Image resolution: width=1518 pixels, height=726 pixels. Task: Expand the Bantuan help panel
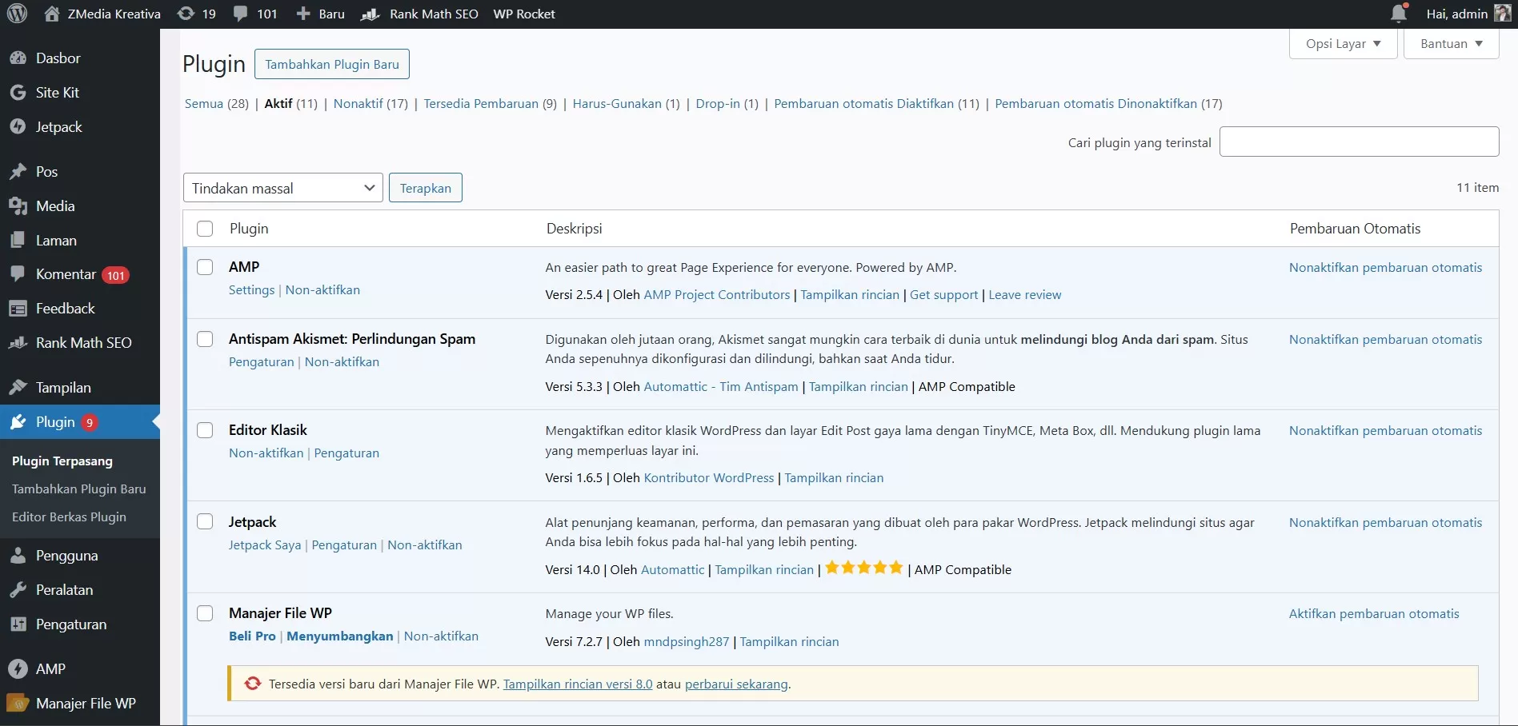1451,44
